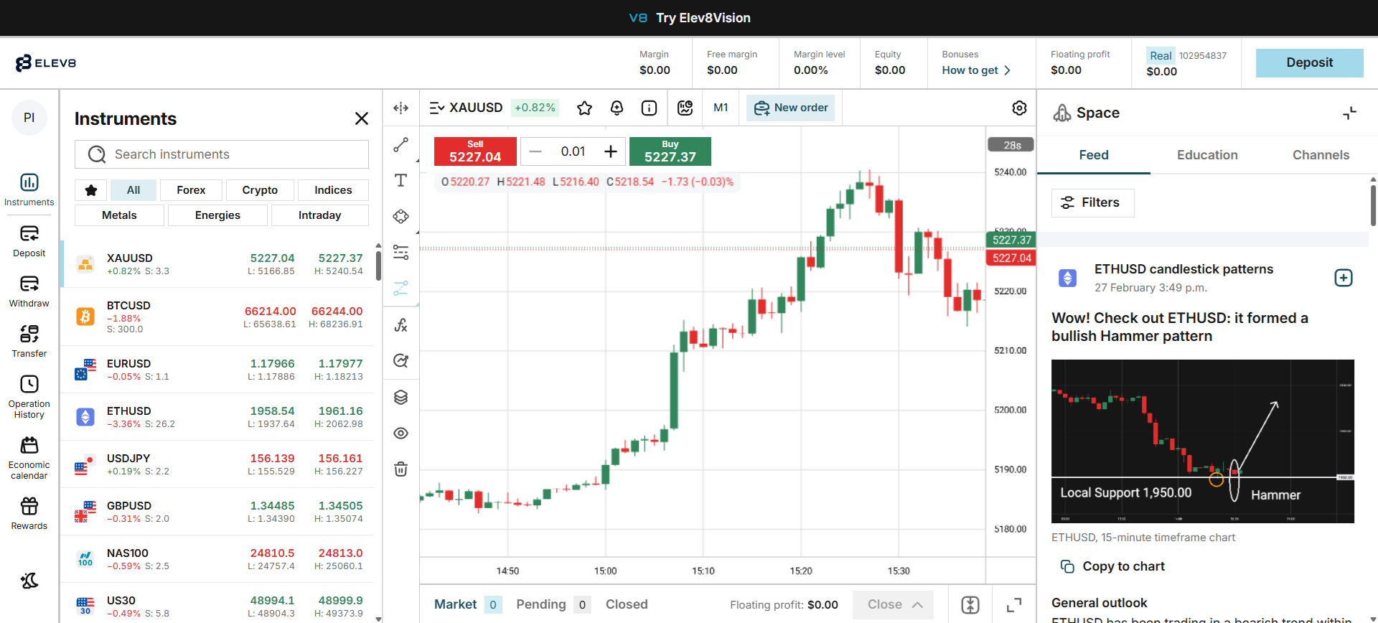Open the XAUUSD symbol dropdown
Image resolution: width=1378 pixels, height=623 pixels.
(x=466, y=108)
